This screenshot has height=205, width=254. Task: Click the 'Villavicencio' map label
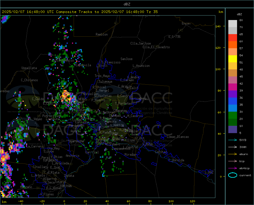(63, 60)
